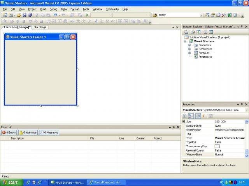
Task: Click the Properties grid scroll up arrow
Action: [247, 121]
